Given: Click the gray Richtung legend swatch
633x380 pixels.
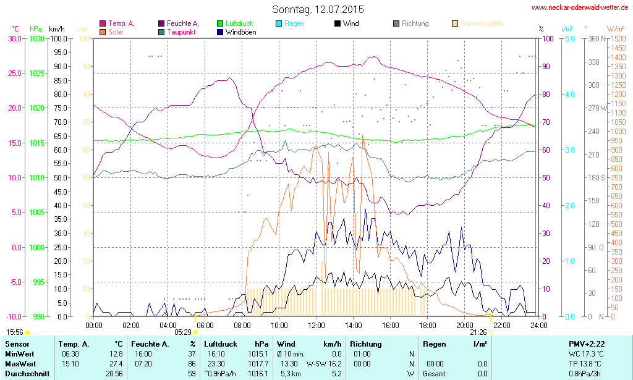Looking at the screenshot, I should pos(396,23).
